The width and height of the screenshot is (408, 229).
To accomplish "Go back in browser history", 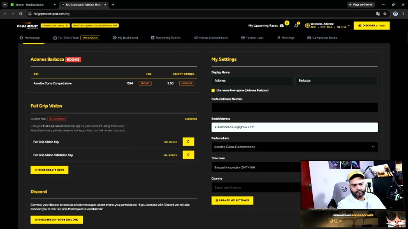I will 5,14.
